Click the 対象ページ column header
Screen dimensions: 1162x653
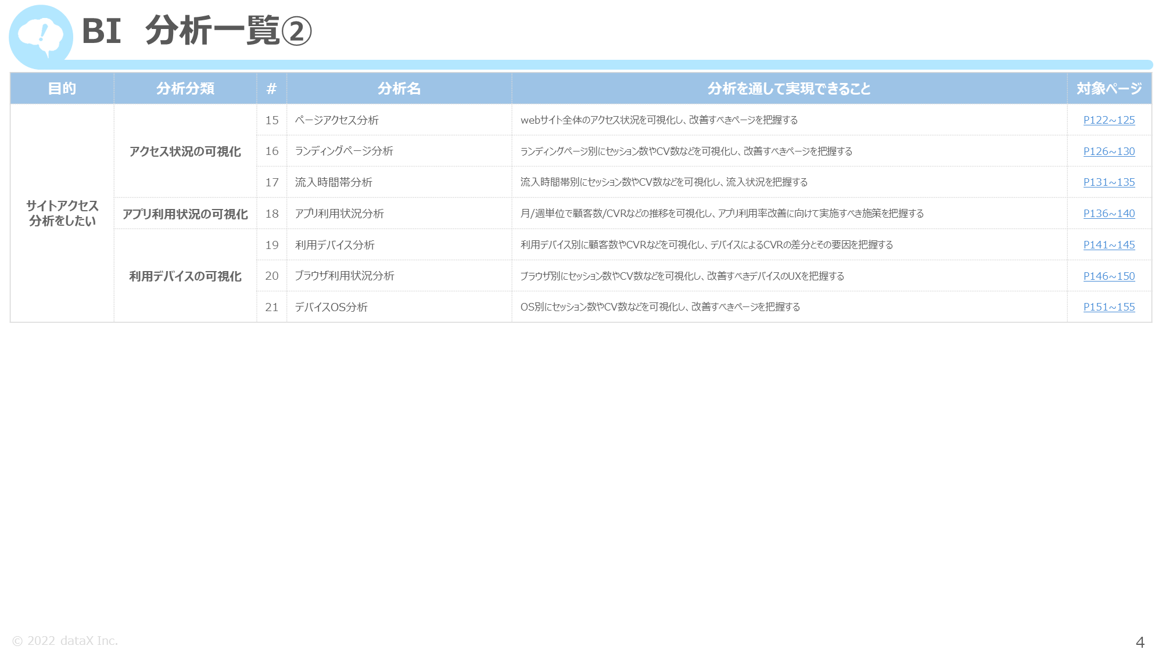tap(1109, 88)
